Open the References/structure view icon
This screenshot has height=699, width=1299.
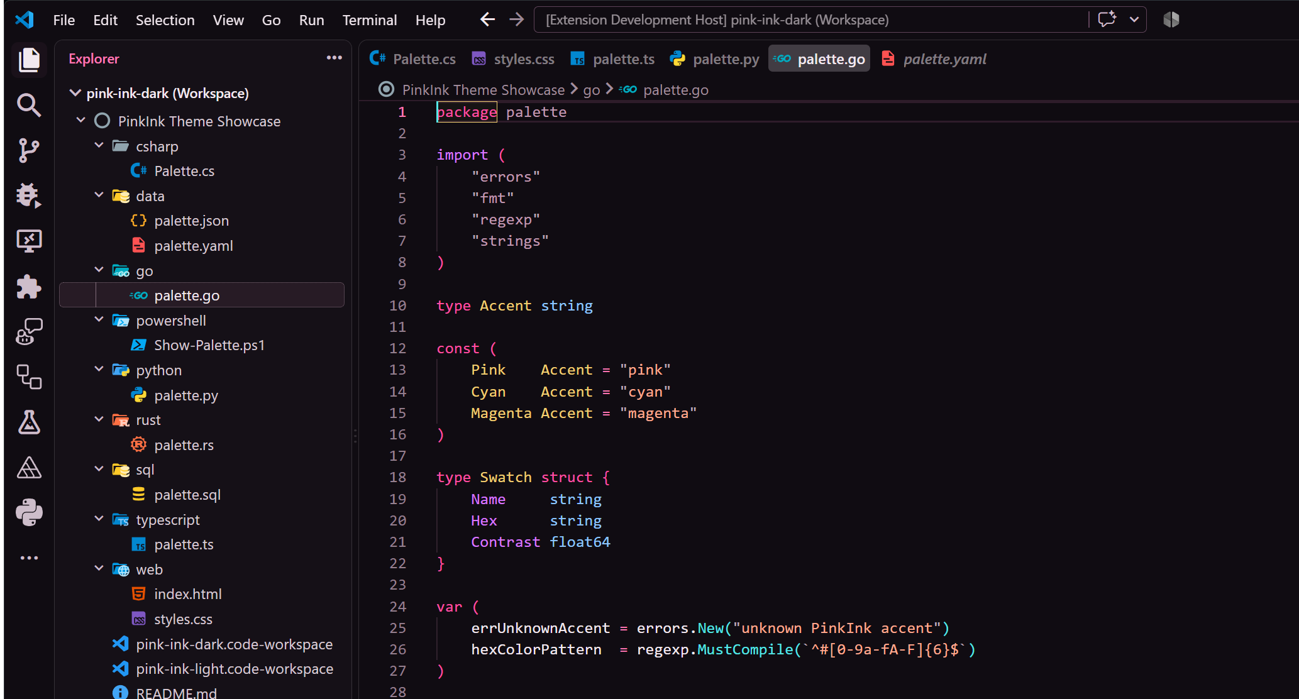[29, 377]
